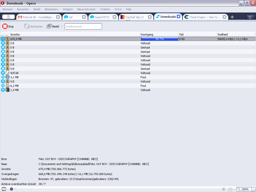This screenshot has width=256, height=192.
Task: Click the Topchef Vips tab icon
Action: (122, 17)
